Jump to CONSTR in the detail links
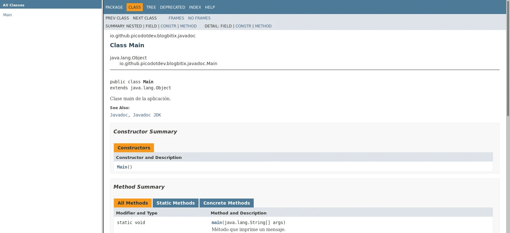Image resolution: width=510 pixels, height=233 pixels. [x=243, y=26]
